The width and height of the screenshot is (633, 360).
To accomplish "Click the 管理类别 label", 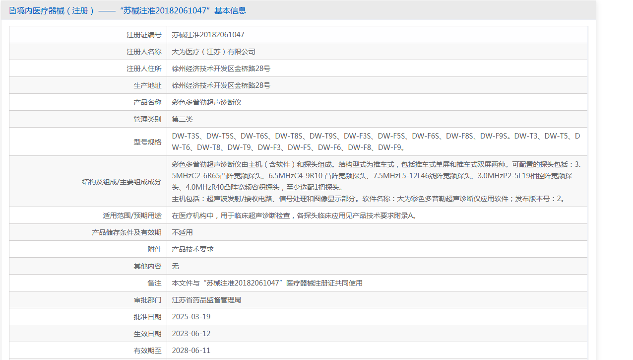I will (147, 119).
